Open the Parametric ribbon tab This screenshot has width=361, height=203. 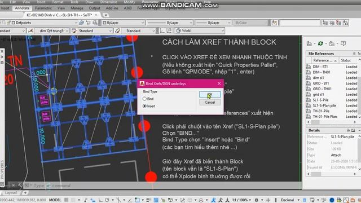click(x=43, y=8)
